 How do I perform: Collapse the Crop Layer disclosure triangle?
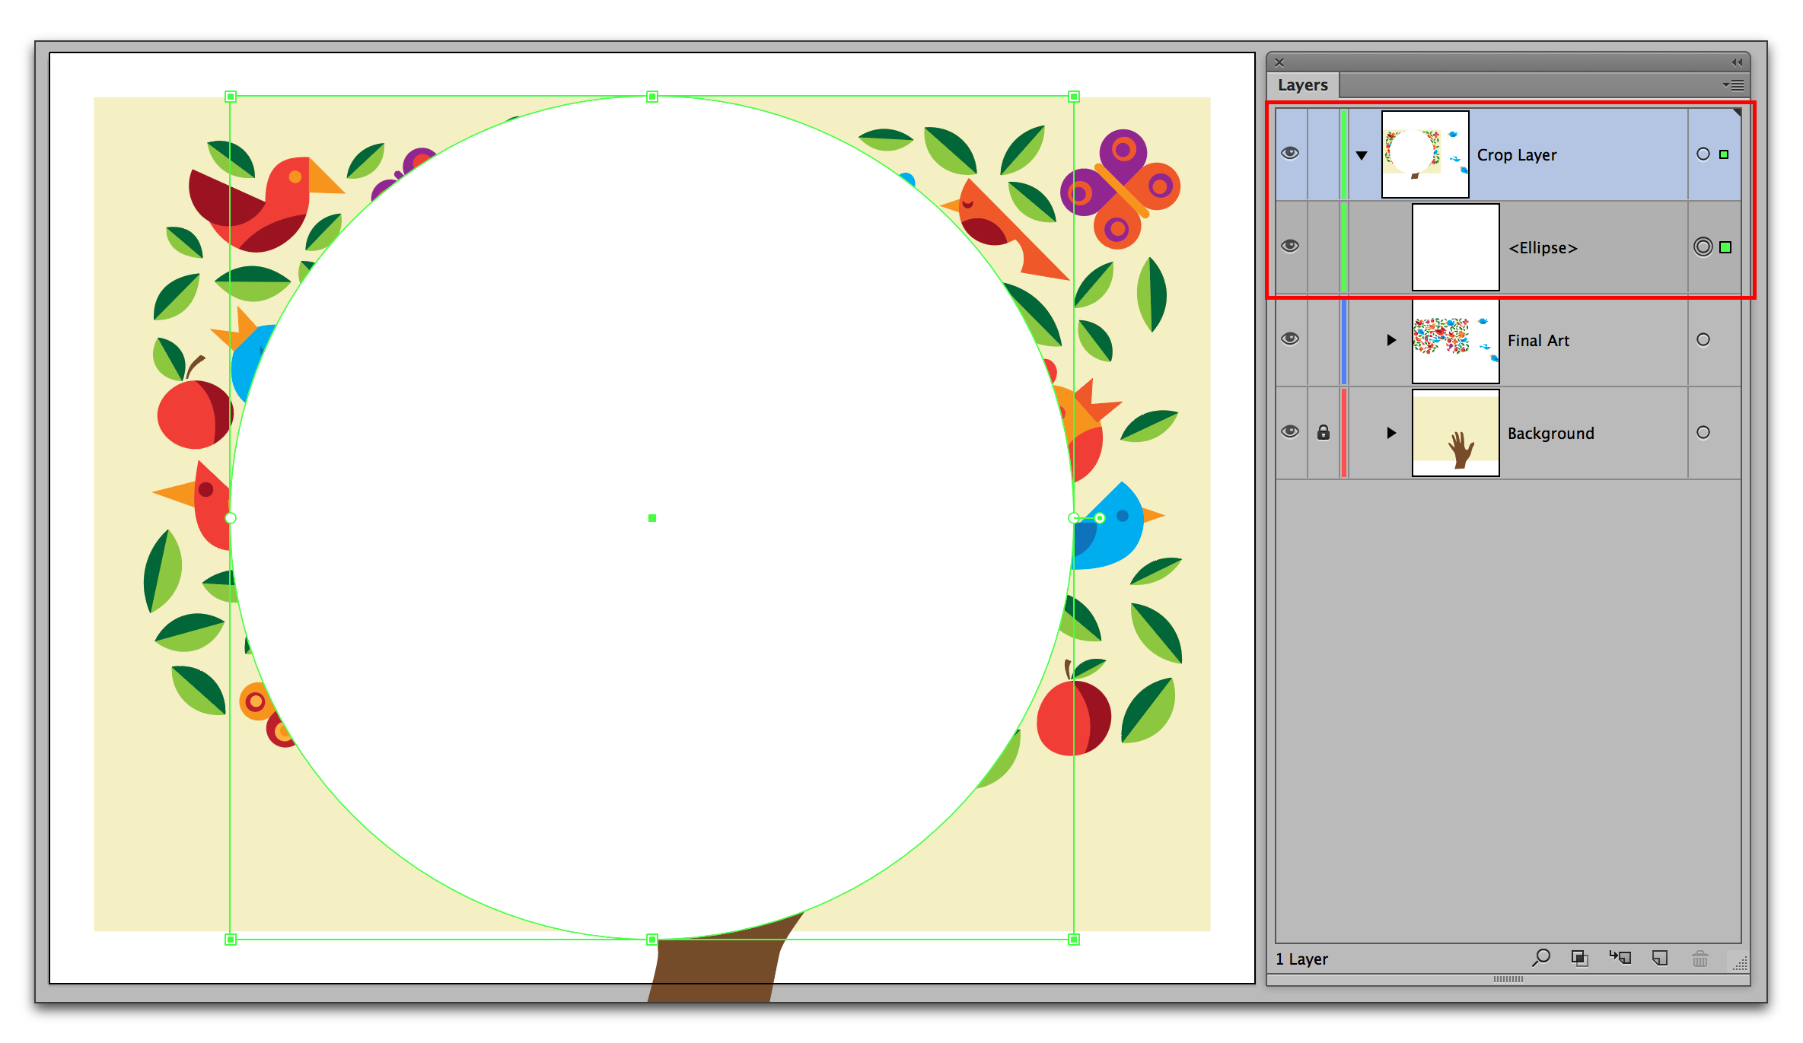tap(1362, 154)
